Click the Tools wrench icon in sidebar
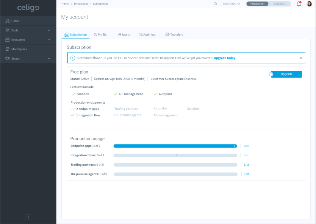 8,30
